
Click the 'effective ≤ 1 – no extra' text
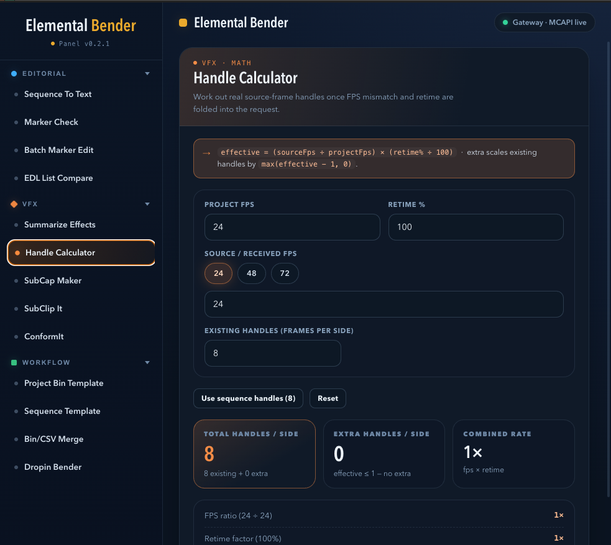372,474
